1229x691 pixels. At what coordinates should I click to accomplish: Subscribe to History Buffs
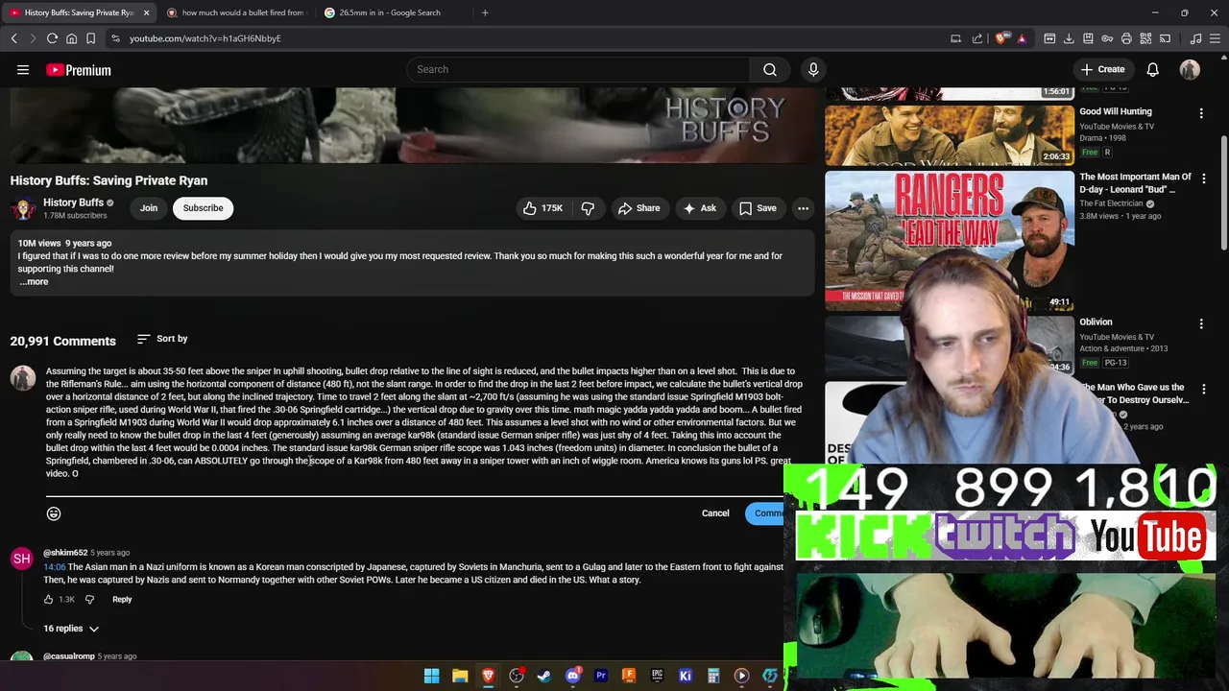pyautogui.click(x=204, y=208)
